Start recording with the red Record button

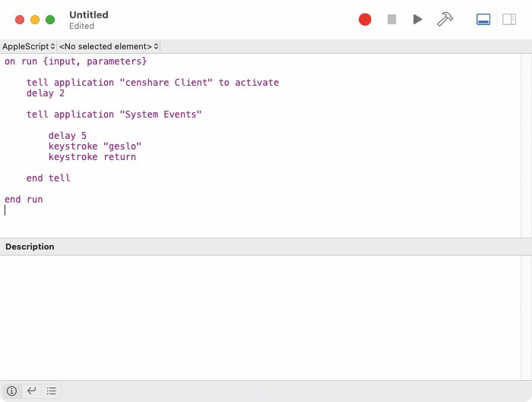coord(365,19)
